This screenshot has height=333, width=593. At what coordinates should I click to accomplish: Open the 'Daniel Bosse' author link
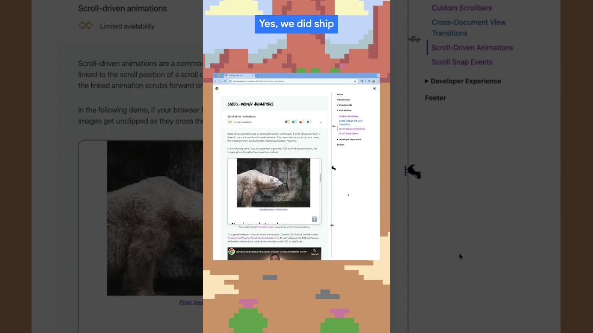tap(282, 210)
